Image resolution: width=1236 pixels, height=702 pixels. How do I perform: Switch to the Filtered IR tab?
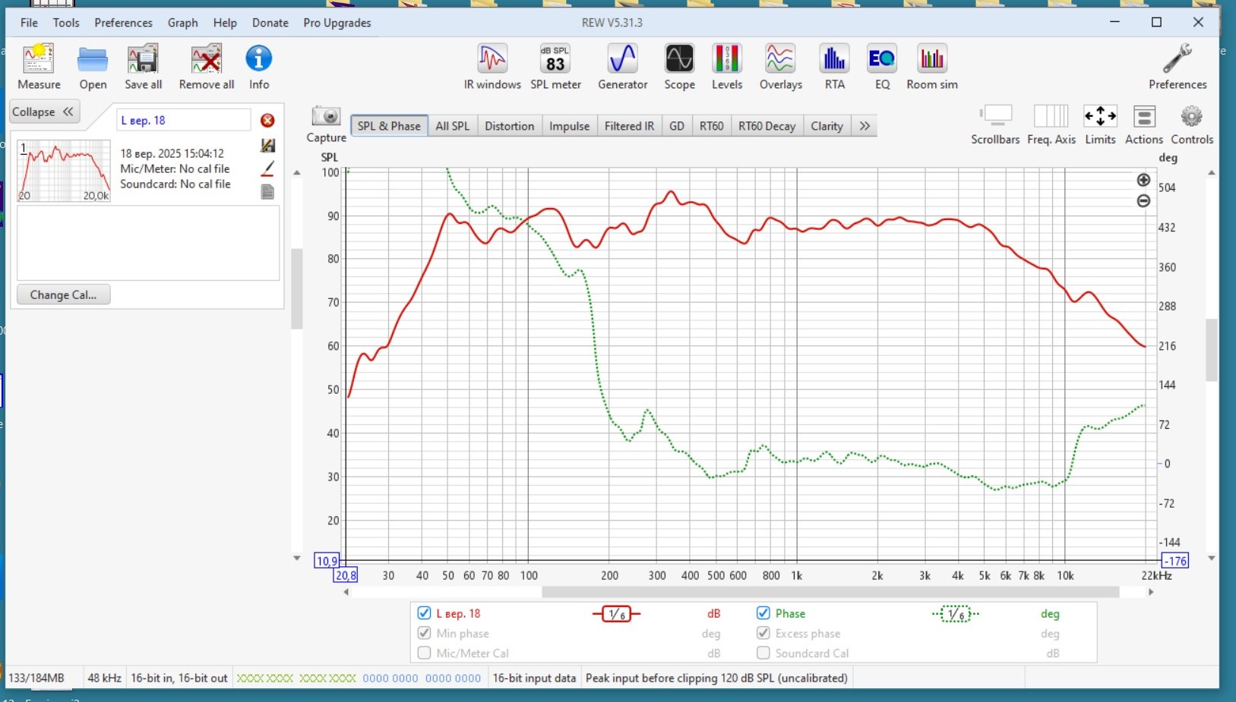pos(629,126)
